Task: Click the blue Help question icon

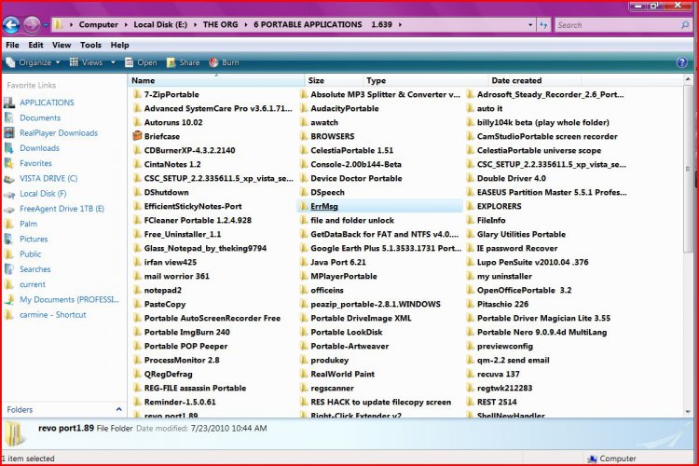Action: [x=682, y=62]
